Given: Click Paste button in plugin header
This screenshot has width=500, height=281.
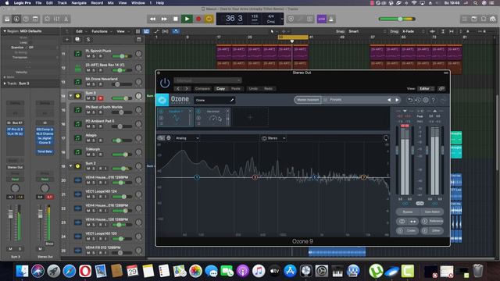Looking at the screenshot, I should coord(236,88).
